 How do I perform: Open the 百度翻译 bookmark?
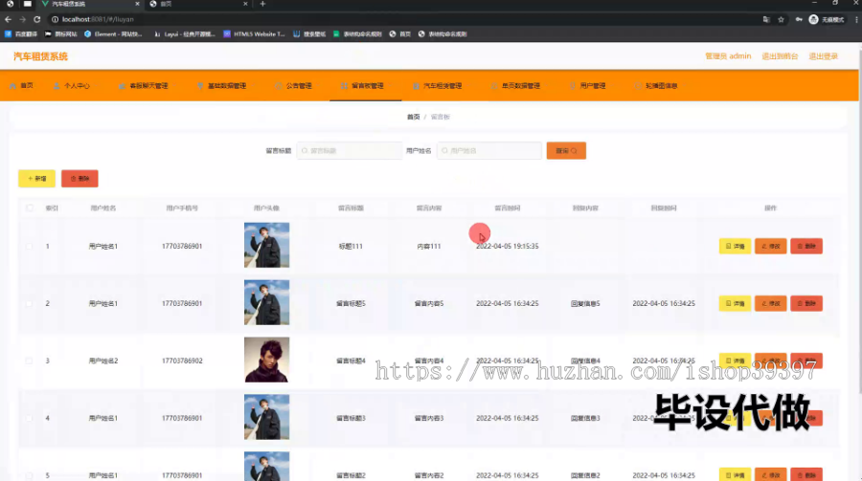click(21, 34)
